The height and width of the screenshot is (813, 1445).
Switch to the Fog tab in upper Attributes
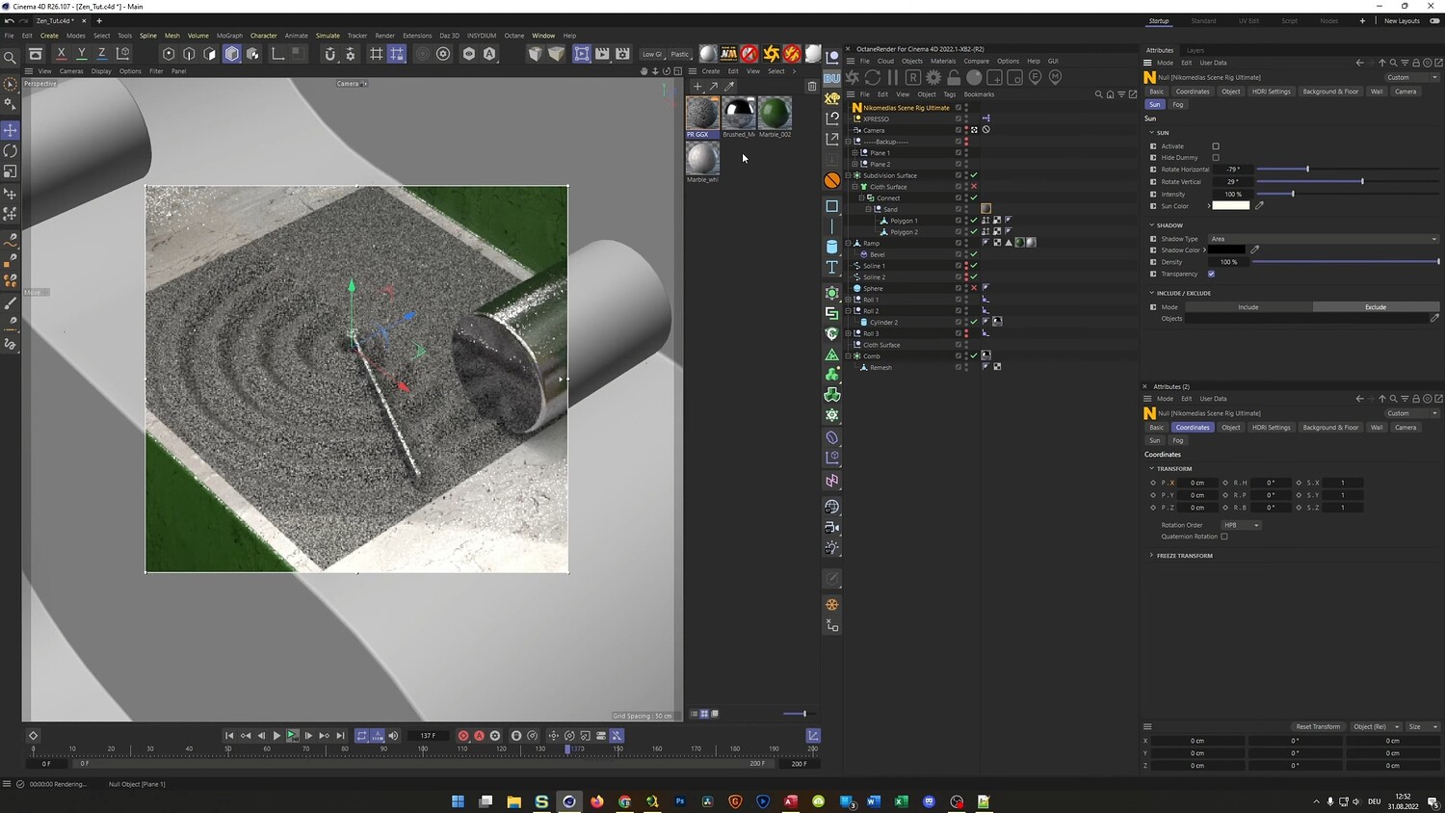pyautogui.click(x=1178, y=104)
